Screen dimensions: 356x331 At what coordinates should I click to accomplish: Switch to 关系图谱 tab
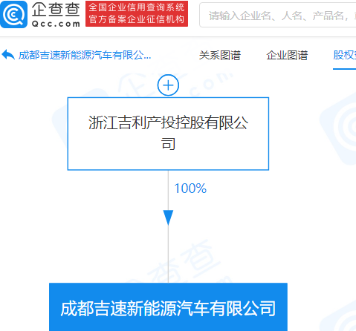click(x=220, y=55)
